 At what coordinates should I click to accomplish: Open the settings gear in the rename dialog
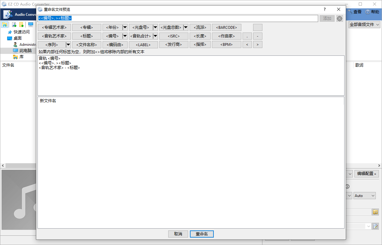(x=340, y=18)
